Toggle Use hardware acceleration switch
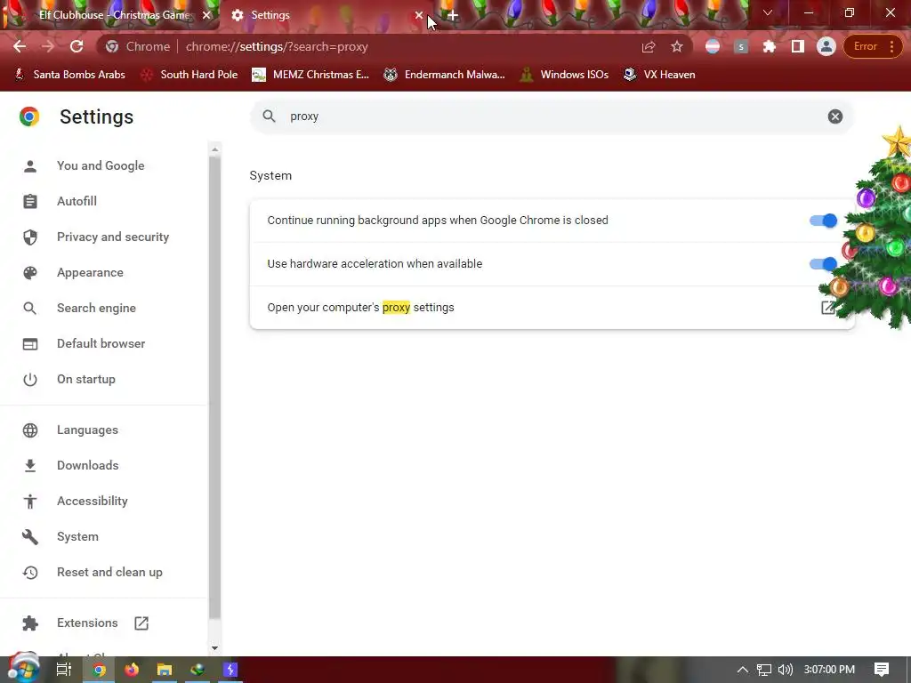The height and width of the screenshot is (683, 911). pyautogui.click(x=823, y=264)
